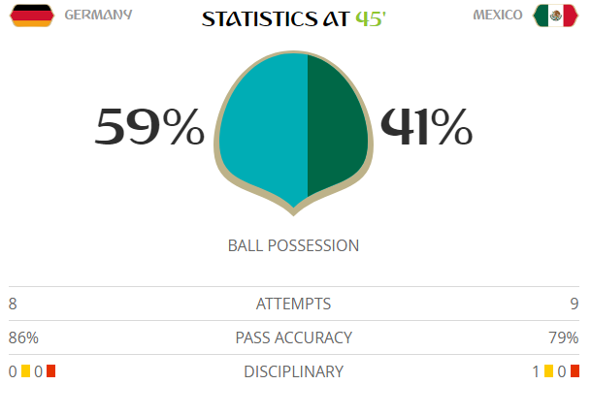The height and width of the screenshot is (417, 591).
Task: Select the PASS ACCURACY row label
Action: click(x=293, y=337)
